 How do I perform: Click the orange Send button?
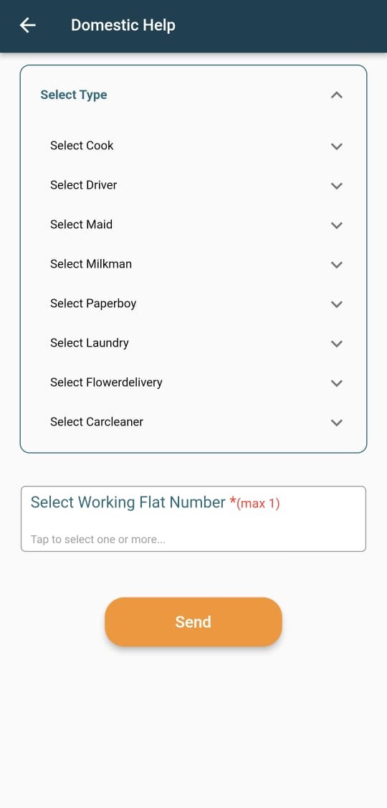point(193,621)
